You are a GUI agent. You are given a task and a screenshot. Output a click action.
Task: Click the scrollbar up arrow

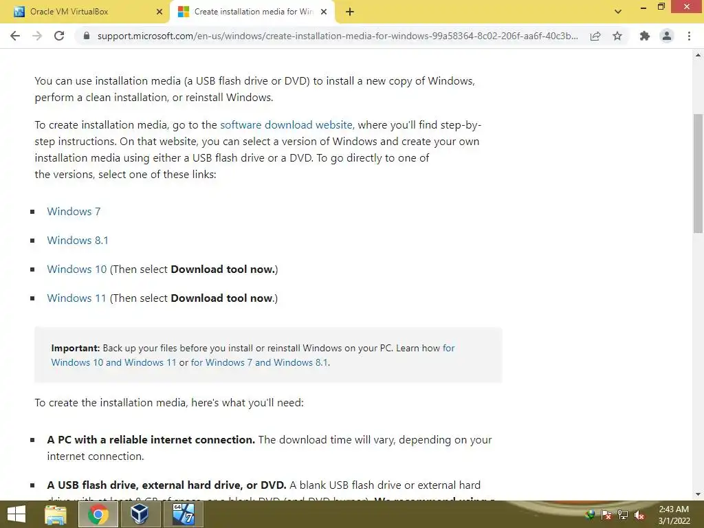(698, 55)
